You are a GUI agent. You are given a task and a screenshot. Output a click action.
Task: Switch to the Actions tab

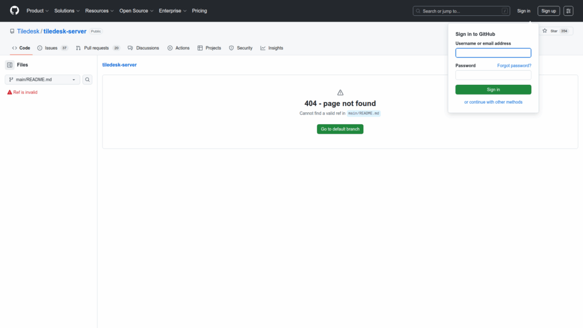179,48
